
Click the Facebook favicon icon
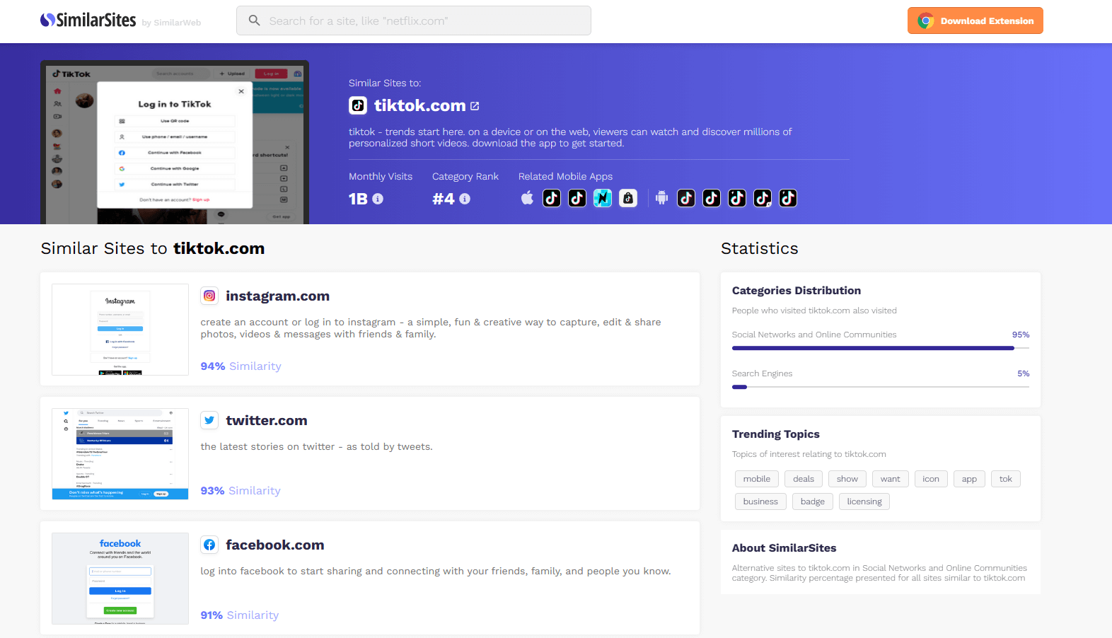click(x=209, y=545)
